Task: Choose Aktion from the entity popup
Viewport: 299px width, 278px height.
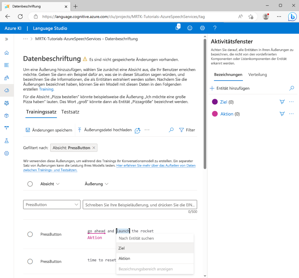Action: click(x=155, y=258)
